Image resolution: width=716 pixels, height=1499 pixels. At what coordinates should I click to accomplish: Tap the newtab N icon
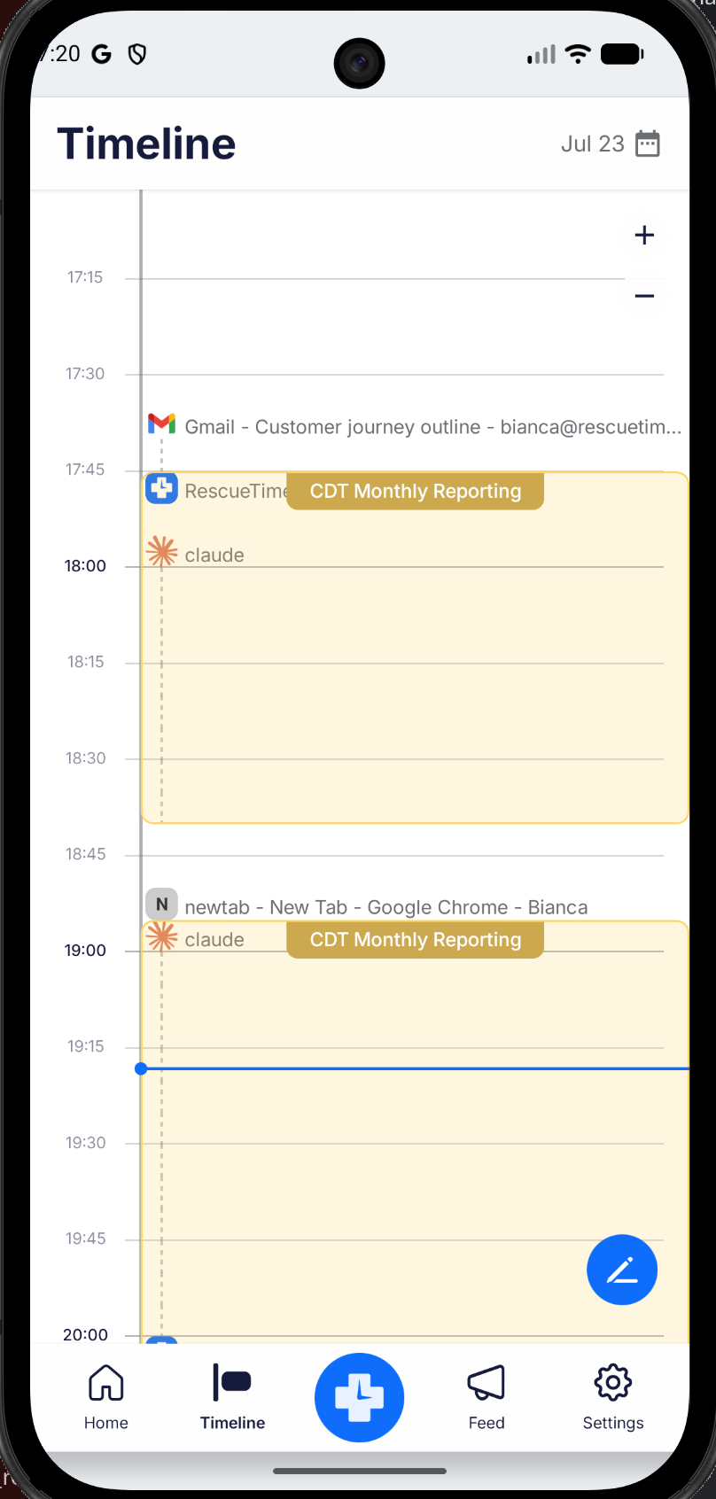pyautogui.click(x=161, y=905)
